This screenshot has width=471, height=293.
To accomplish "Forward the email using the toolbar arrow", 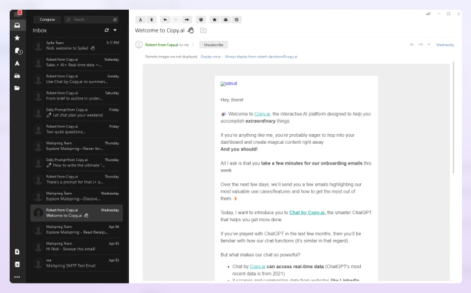I will pos(187,20).
